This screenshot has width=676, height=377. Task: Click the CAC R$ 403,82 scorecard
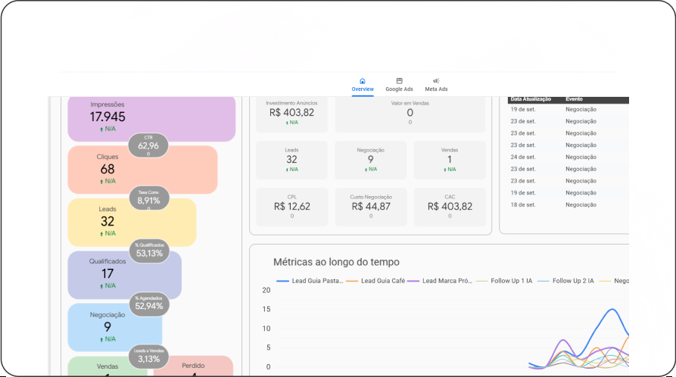coord(450,206)
